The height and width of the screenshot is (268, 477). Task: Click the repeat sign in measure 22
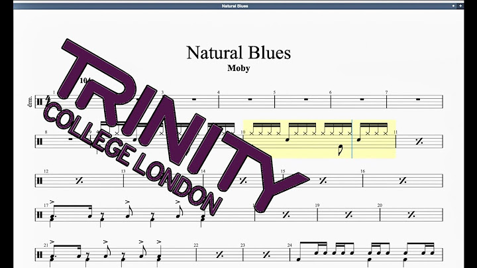[219, 255]
